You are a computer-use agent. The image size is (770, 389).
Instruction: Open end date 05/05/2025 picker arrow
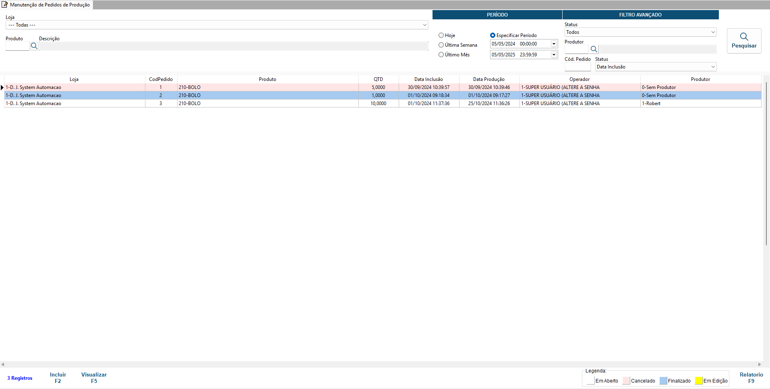pos(554,55)
